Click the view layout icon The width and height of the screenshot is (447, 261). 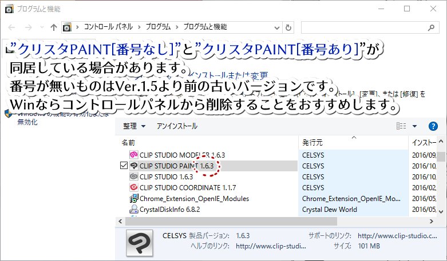point(401,126)
